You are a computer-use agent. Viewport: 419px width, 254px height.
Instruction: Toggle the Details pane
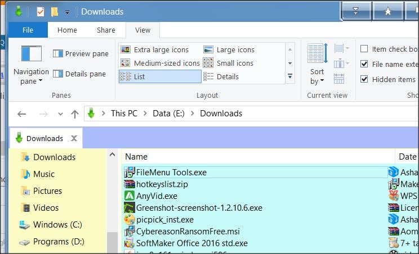pyautogui.click(x=79, y=74)
